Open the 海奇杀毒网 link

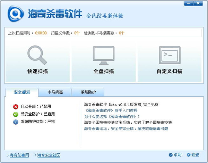[x=19, y=155]
